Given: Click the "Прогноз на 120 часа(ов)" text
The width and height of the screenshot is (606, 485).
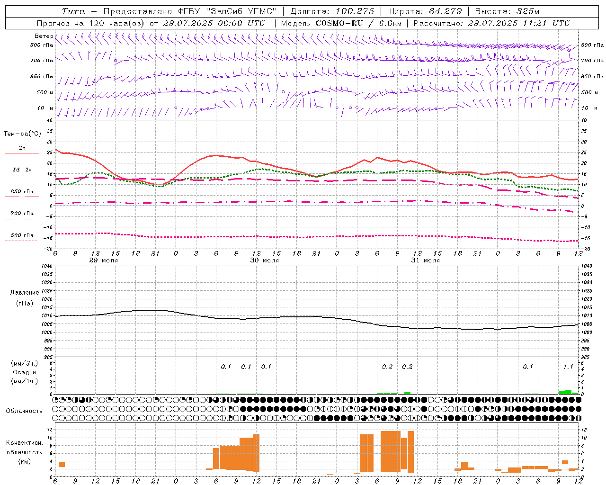Looking at the screenshot, I should click(x=90, y=23).
